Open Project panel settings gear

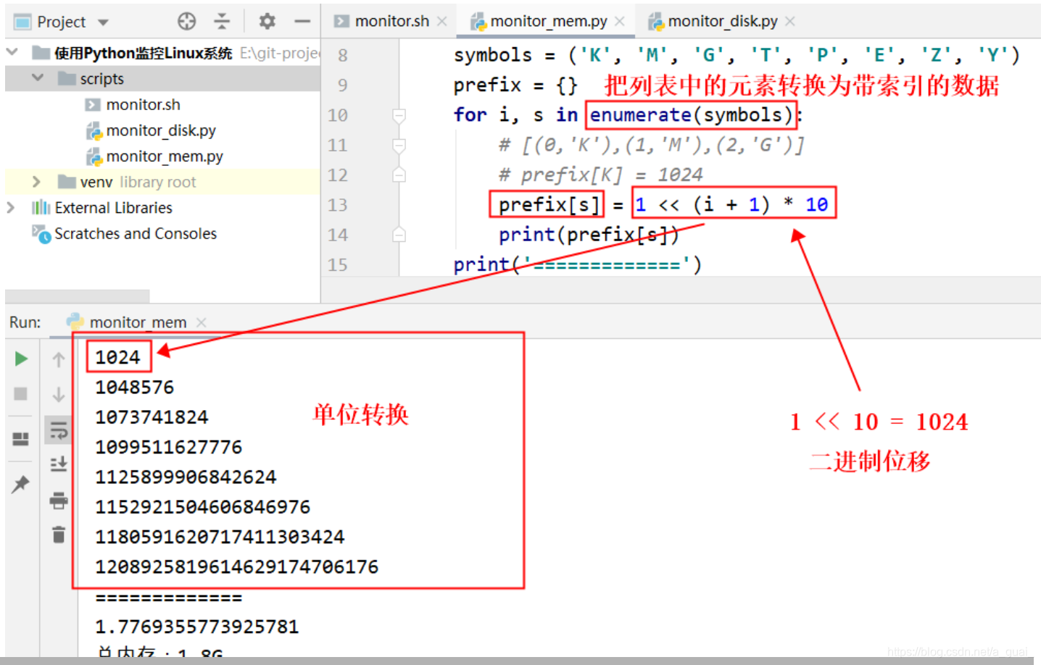(267, 22)
